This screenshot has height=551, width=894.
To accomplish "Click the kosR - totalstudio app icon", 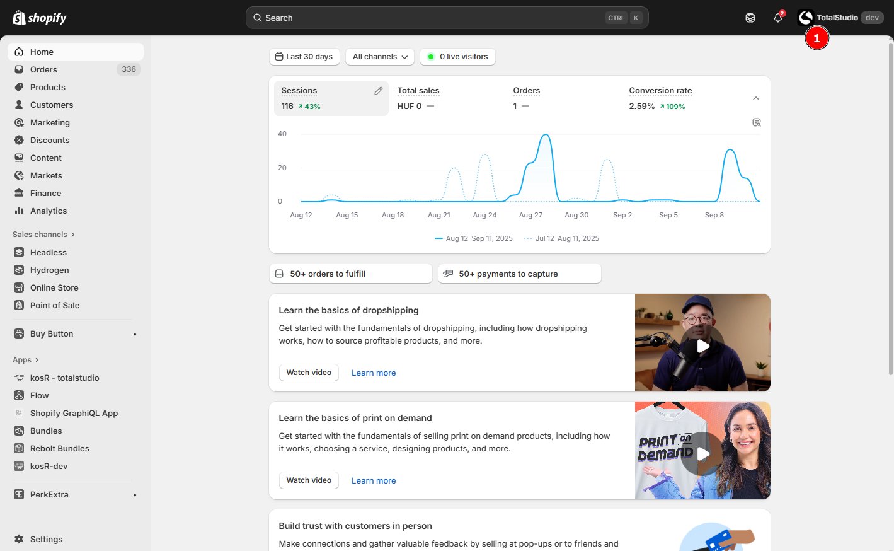I will click(19, 378).
